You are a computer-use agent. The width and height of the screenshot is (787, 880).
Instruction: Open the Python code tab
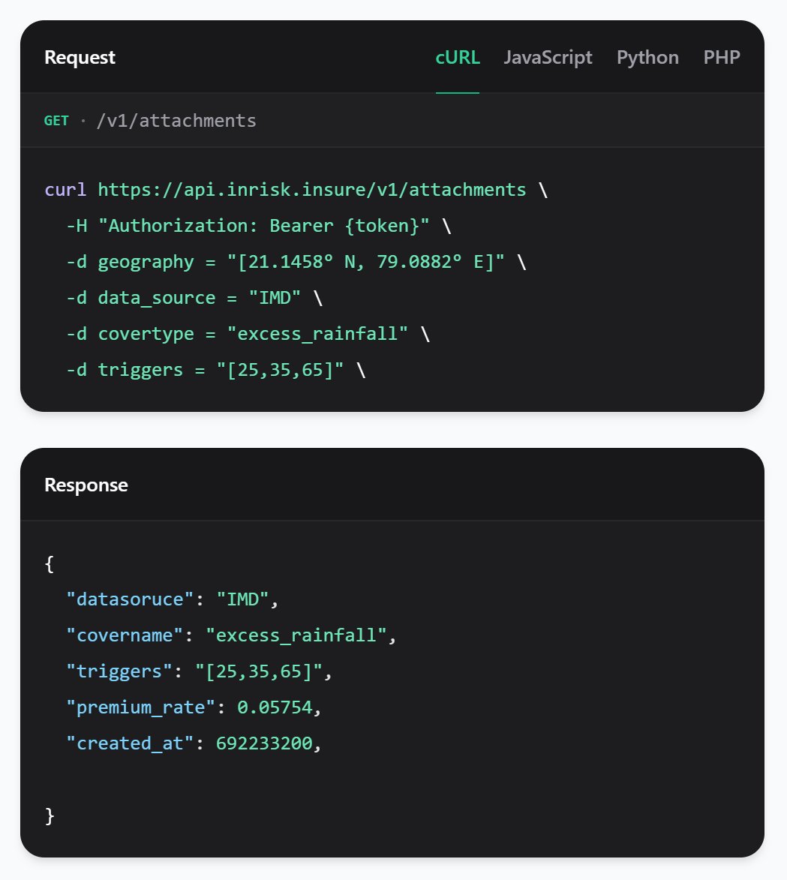pos(647,58)
